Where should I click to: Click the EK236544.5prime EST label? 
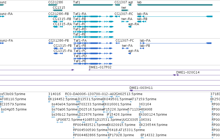[x=153, y=125]
